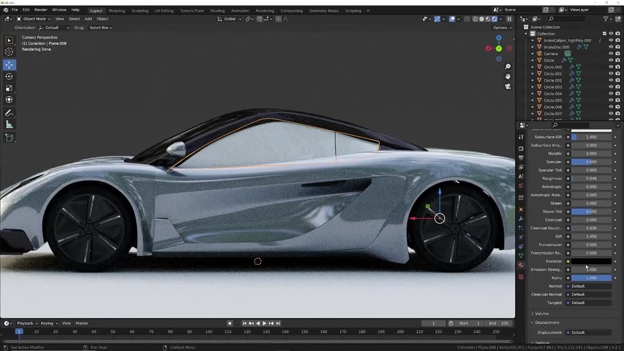
Task: Choose the Measure tool
Action: (9, 125)
